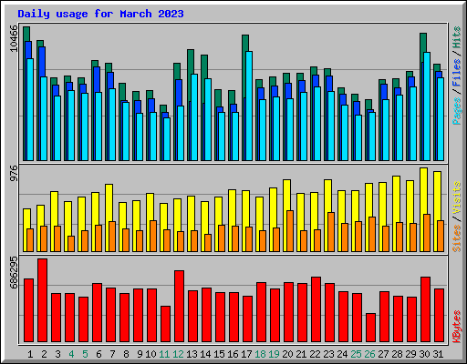Click the day 28 label on the x-axis
The image size is (467, 364).
[397, 354]
